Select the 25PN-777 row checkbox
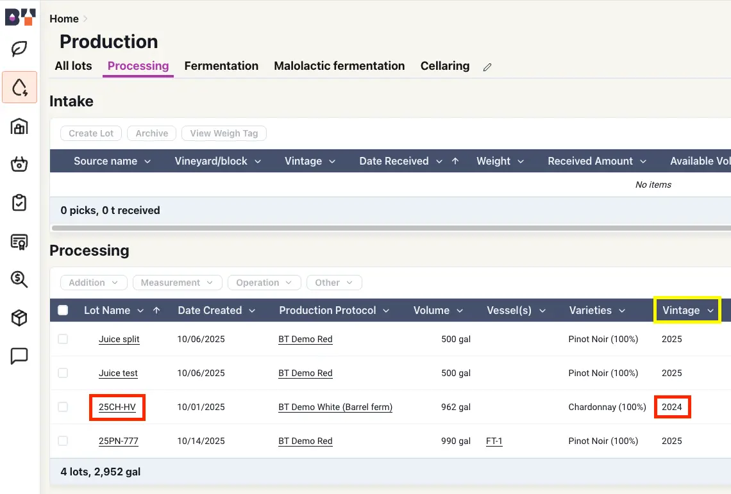 click(63, 441)
